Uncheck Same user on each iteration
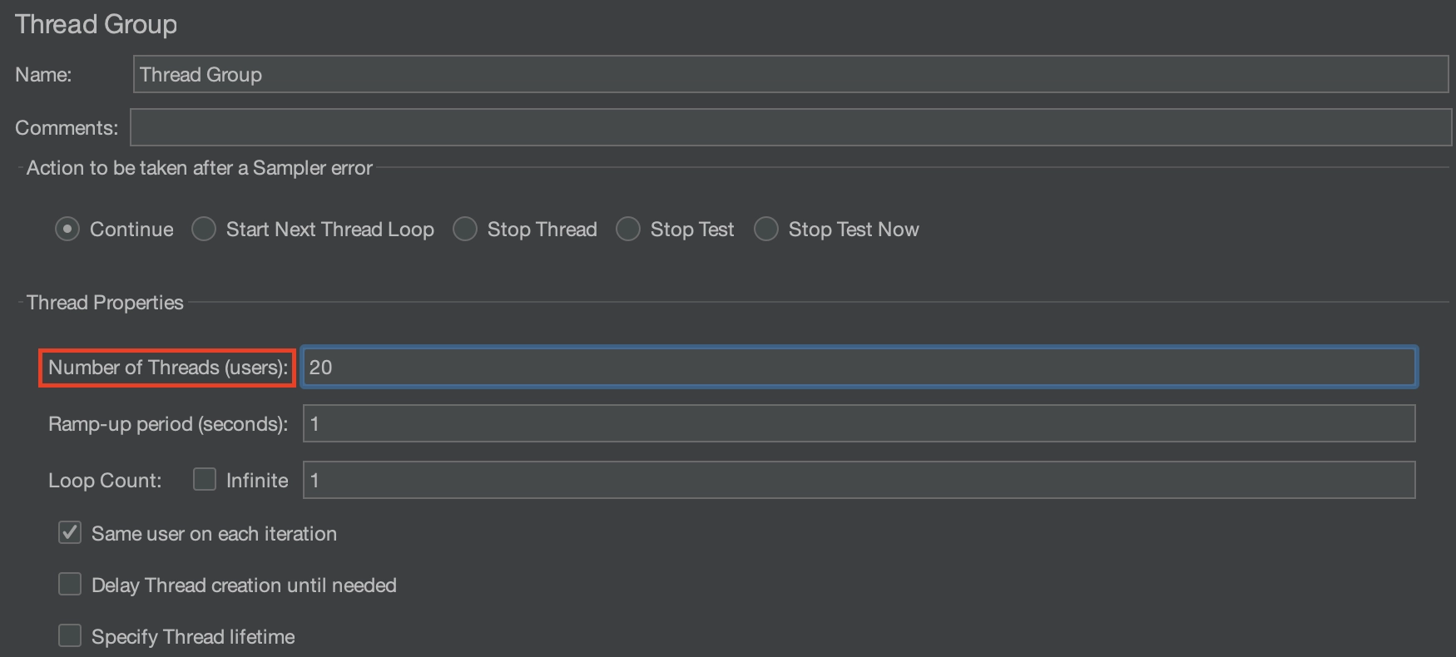The image size is (1456, 657). point(70,532)
